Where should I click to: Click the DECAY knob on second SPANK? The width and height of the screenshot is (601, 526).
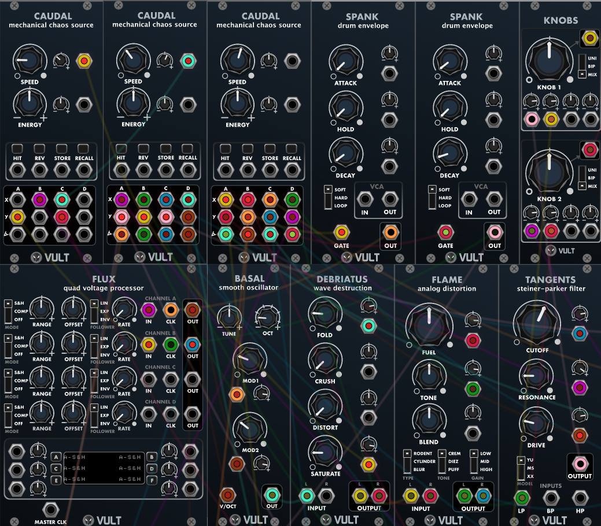pyautogui.click(x=449, y=154)
